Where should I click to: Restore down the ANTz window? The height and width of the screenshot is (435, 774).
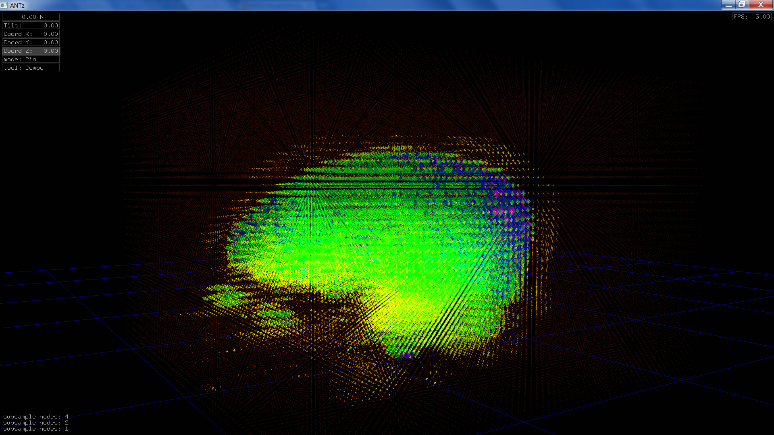point(741,5)
